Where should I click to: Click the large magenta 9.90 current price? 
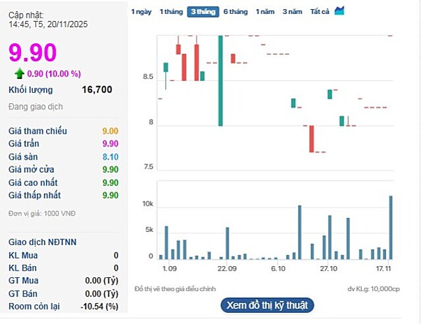(x=32, y=53)
